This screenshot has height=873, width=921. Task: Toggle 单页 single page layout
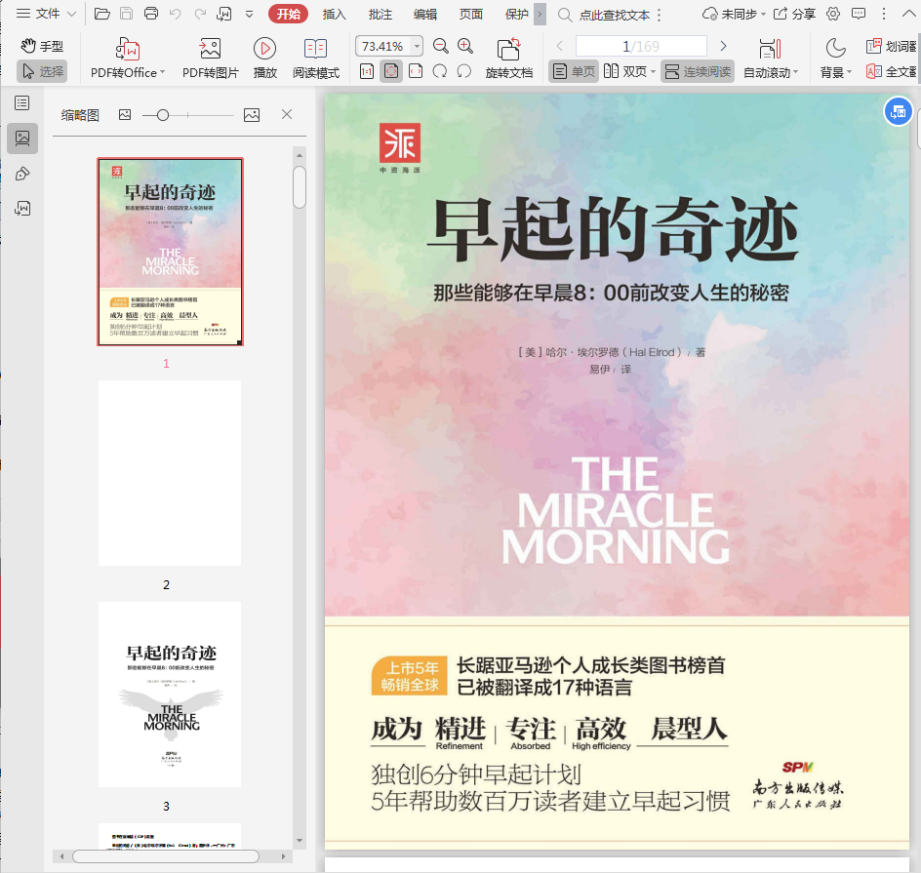pyautogui.click(x=574, y=71)
